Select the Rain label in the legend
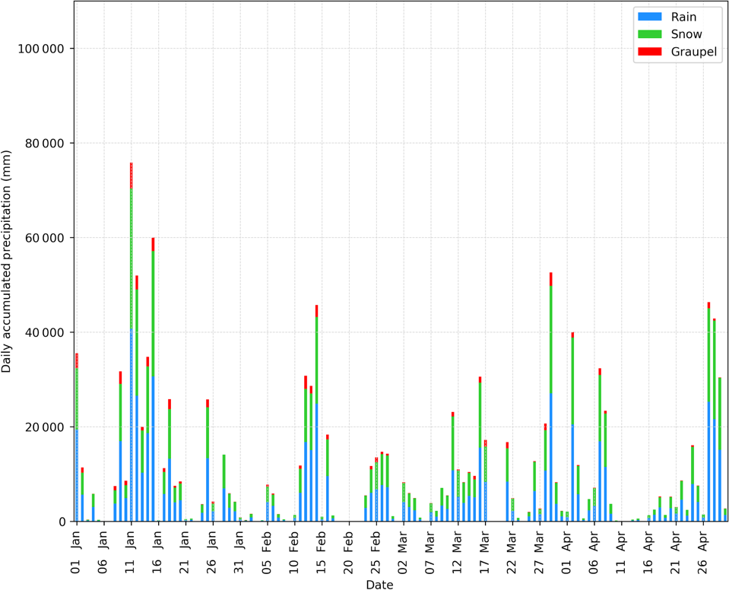Image resolution: width=729 pixels, height=590 pixels. coord(683,17)
